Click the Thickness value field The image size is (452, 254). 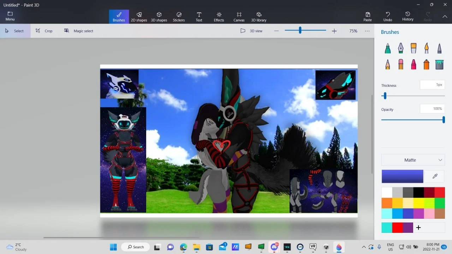tap(432, 85)
